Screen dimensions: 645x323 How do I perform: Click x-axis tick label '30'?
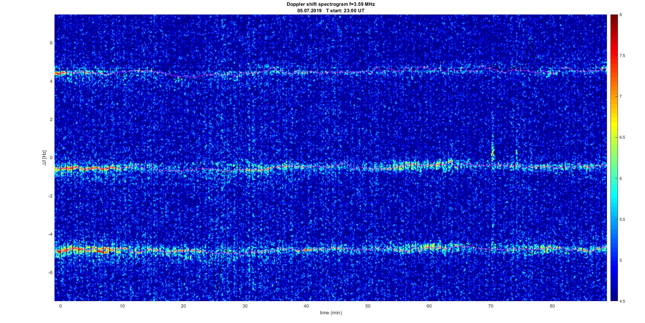245,306
